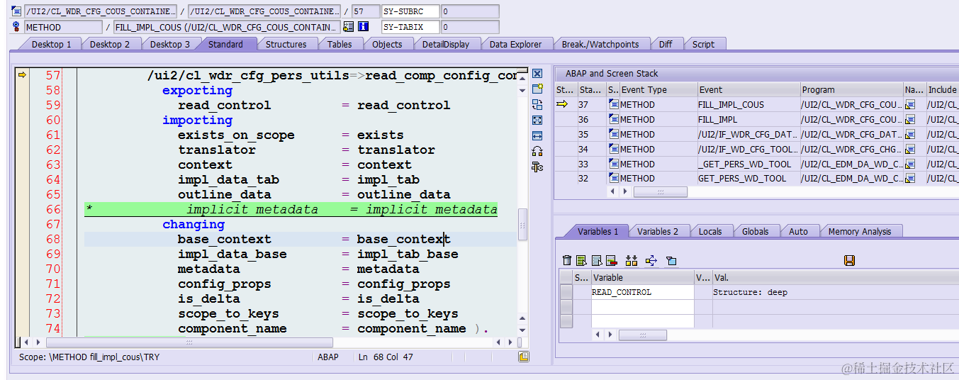Click the horizontal scrollbar thumb in ABAP stack
The width and height of the screenshot is (959, 380).
(x=660, y=192)
